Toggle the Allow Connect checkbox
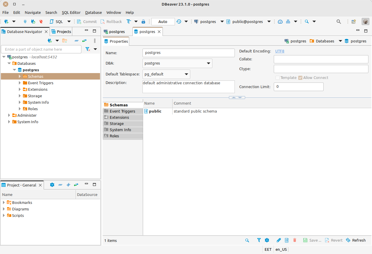Viewport: 372px width, 254px height. point(300,78)
